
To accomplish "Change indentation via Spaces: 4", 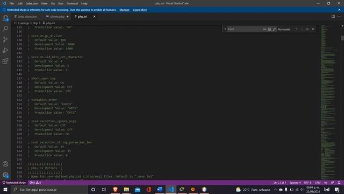I will pos(295,183).
